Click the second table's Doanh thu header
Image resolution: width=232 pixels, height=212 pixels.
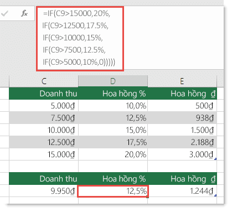coord(44,179)
